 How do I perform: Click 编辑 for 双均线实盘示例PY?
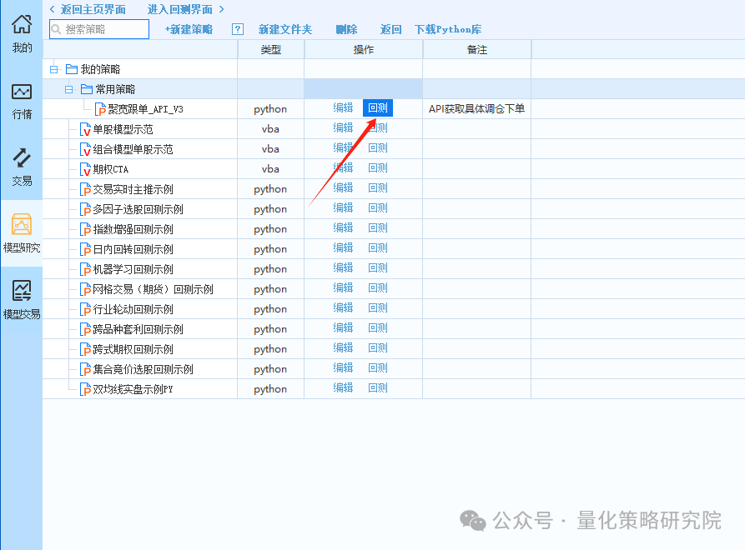click(x=343, y=387)
